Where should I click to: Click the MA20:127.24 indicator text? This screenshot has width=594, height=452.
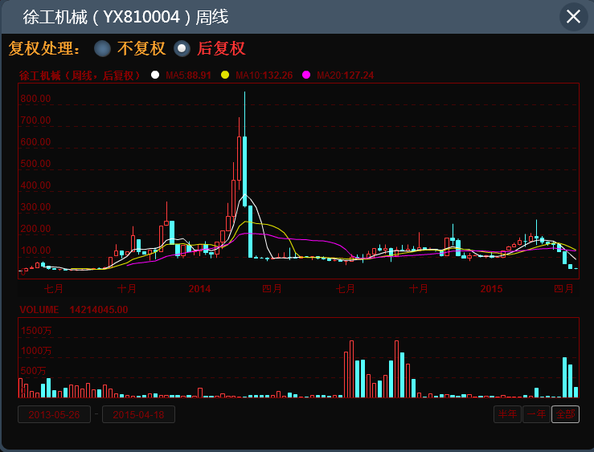345,75
